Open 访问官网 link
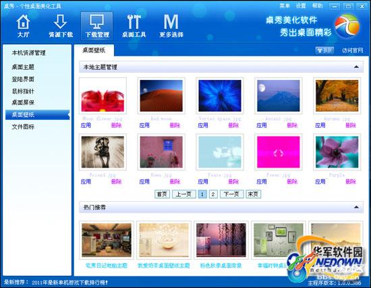 tap(352, 50)
